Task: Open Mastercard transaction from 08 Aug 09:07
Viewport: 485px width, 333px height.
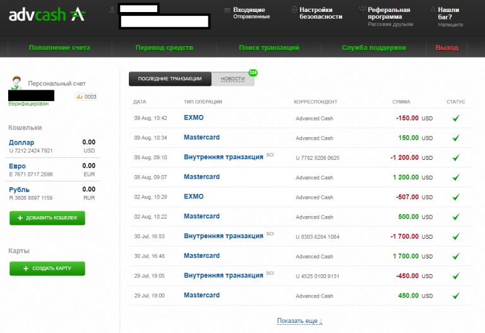Action: pyautogui.click(x=201, y=177)
